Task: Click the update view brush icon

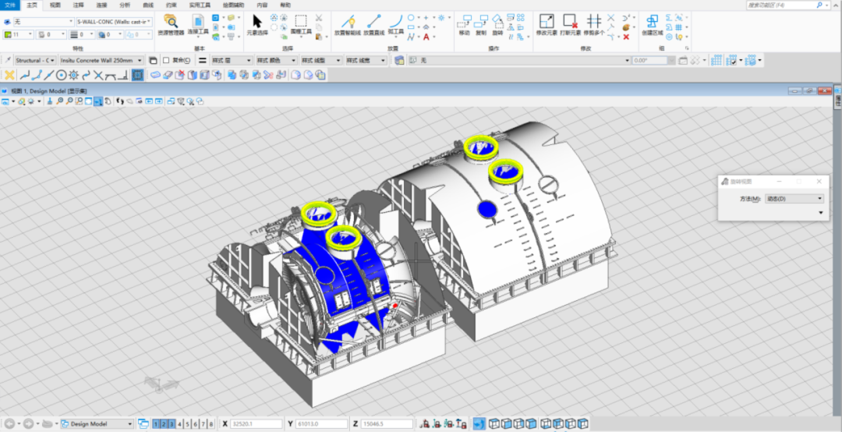Action: [49, 101]
